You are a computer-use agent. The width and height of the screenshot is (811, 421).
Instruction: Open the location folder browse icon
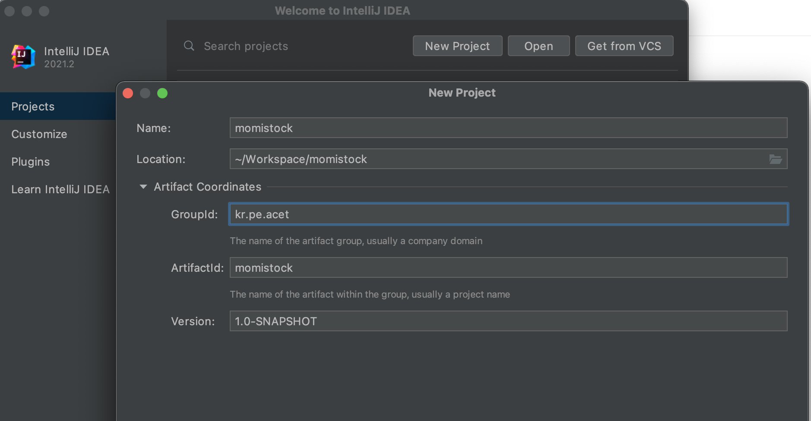tap(776, 159)
